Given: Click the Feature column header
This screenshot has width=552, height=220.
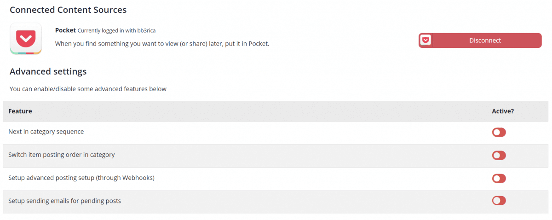Looking at the screenshot, I should 20,111.
